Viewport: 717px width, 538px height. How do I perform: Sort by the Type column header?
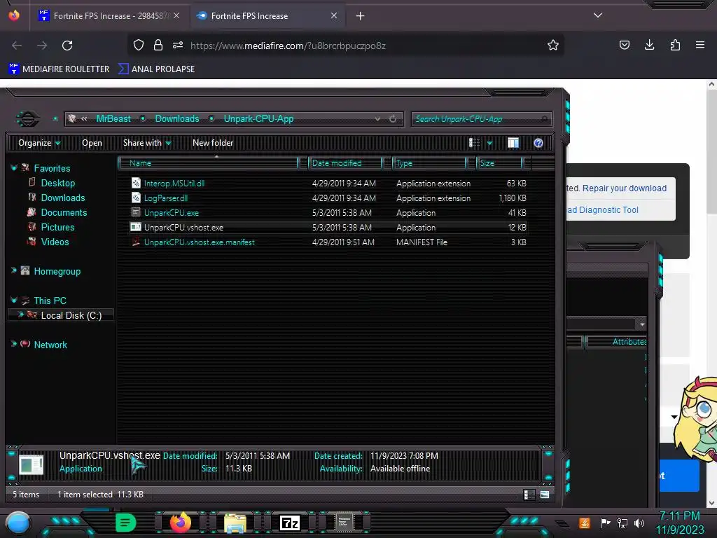pyautogui.click(x=430, y=163)
